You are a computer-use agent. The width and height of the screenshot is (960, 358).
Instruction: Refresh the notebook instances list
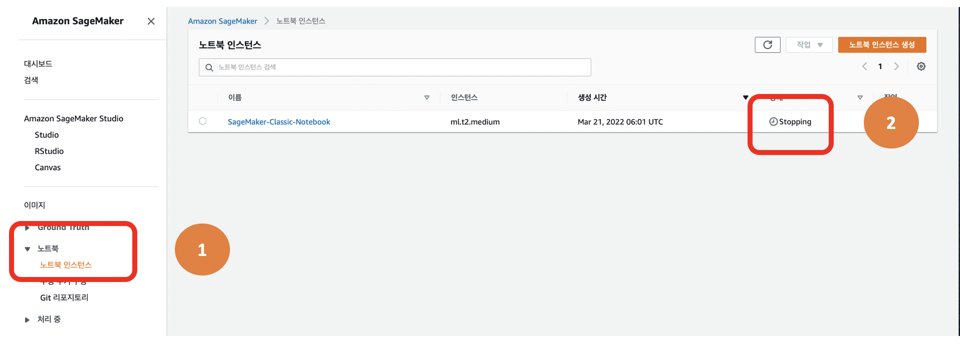[767, 45]
